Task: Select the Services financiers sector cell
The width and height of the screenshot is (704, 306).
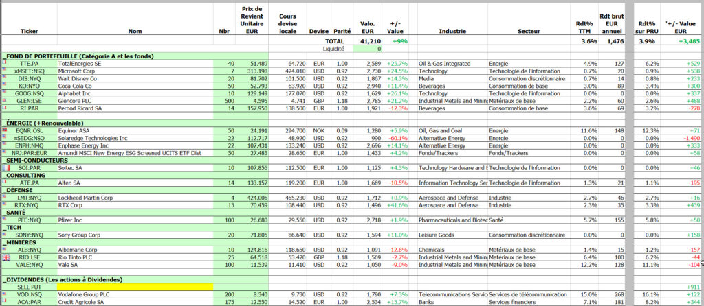Action: pyautogui.click(x=529, y=302)
